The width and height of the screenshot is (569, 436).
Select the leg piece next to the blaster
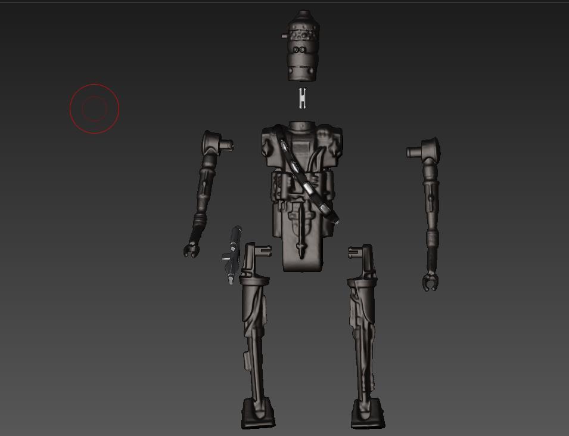coord(256,336)
